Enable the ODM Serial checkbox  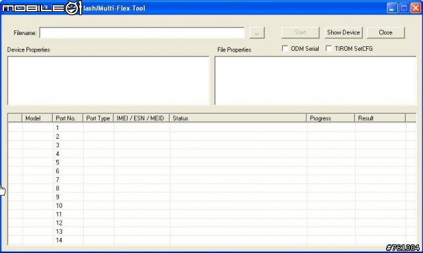(x=285, y=48)
